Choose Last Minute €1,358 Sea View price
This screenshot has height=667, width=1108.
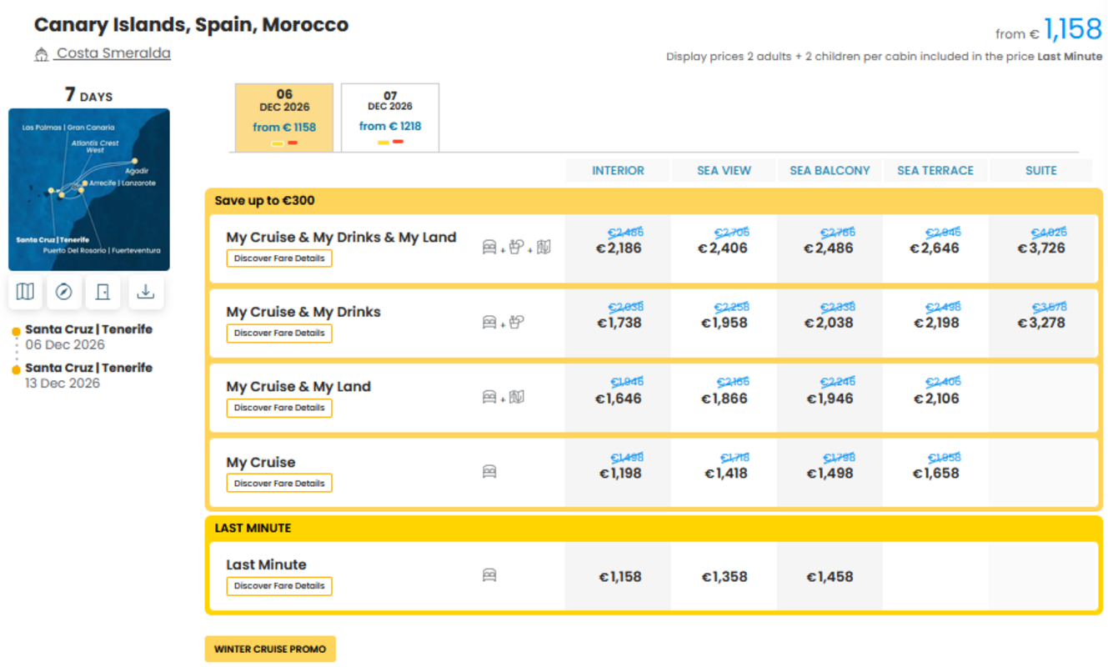(724, 577)
